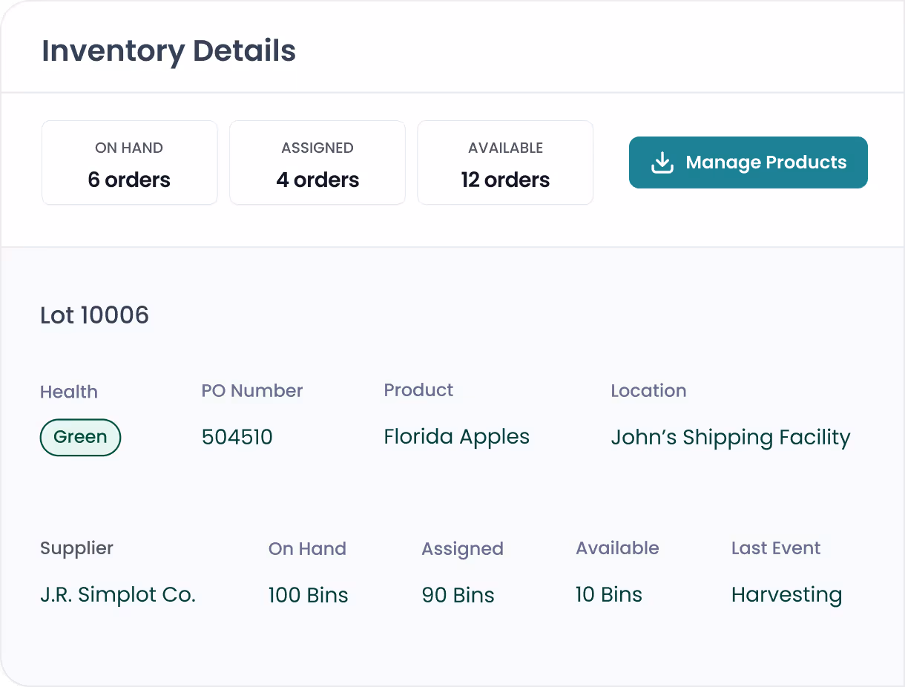Screen dimensions: 905x687
Task: Select PO Number 504510
Action: click(237, 437)
